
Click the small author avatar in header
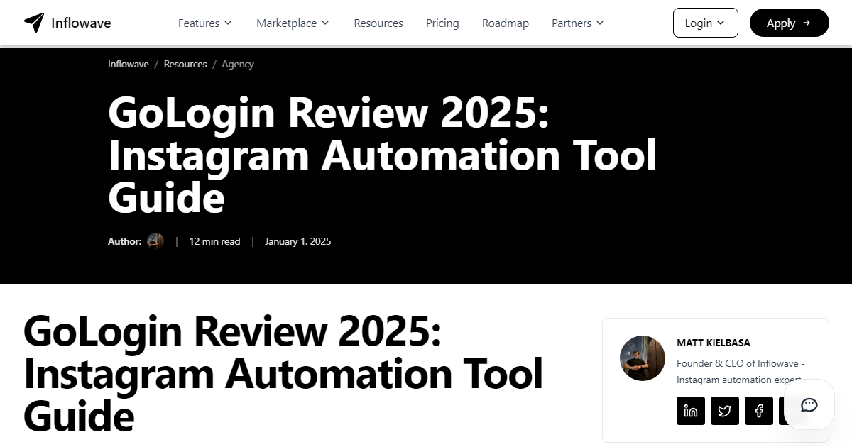coord(155,241)
